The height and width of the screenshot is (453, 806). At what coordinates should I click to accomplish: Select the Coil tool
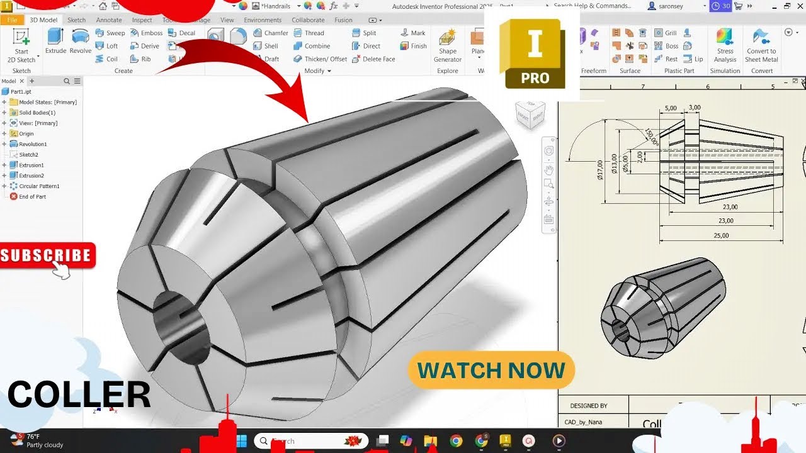tap(107, 59)
